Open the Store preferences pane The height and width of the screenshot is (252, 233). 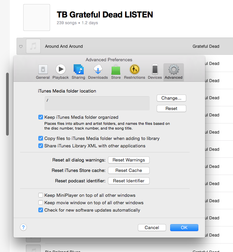116,72
